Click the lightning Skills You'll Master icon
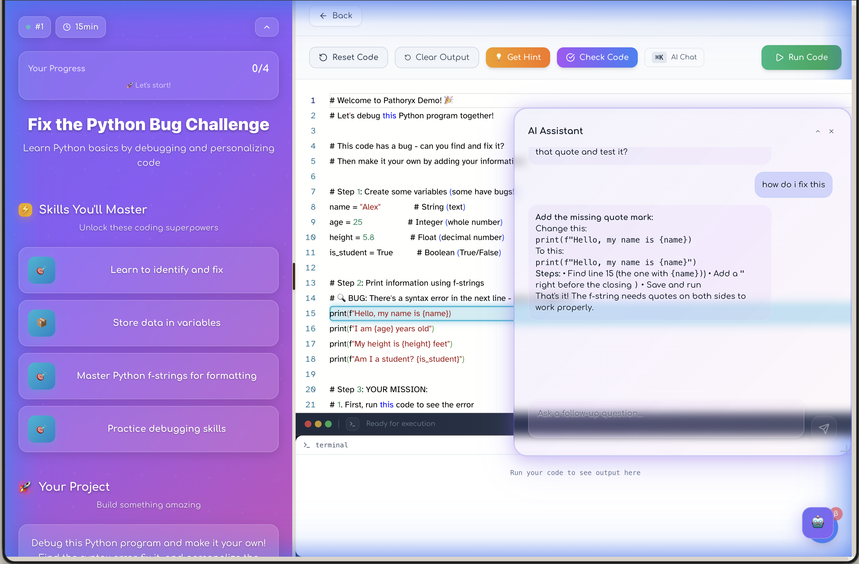Viewport: 859px width, 564px height. click(x=25, y=209)
